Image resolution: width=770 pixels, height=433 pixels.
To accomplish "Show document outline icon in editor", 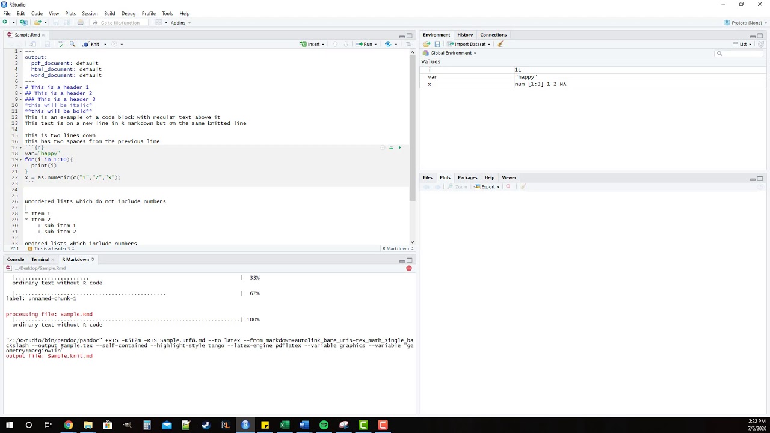I will point(408,44).
